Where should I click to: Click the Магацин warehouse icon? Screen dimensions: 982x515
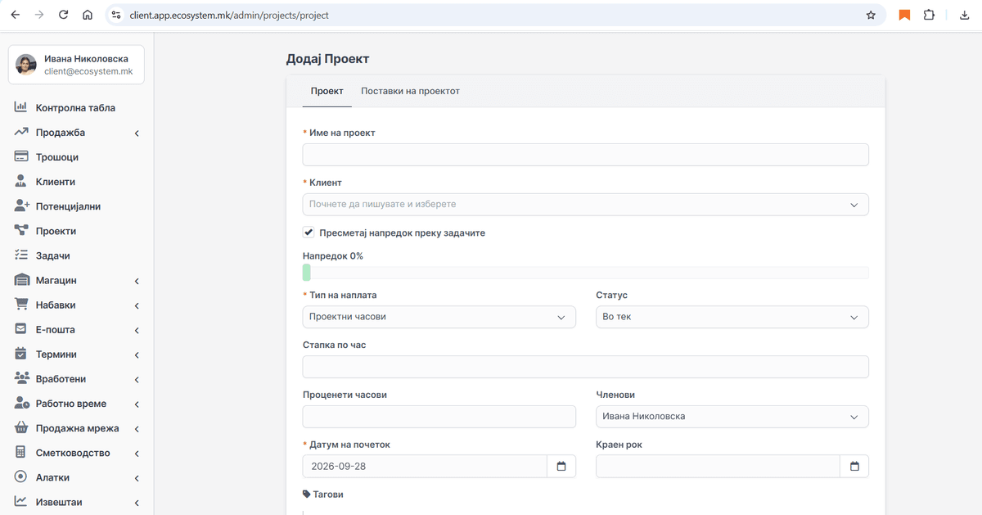21,280
